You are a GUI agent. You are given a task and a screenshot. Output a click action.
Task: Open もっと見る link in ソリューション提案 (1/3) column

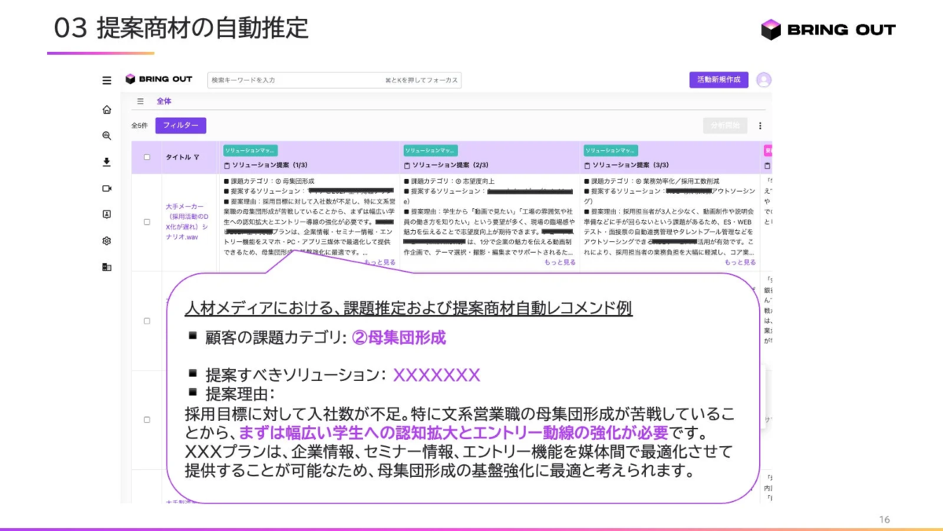click(x=380, y=261)
